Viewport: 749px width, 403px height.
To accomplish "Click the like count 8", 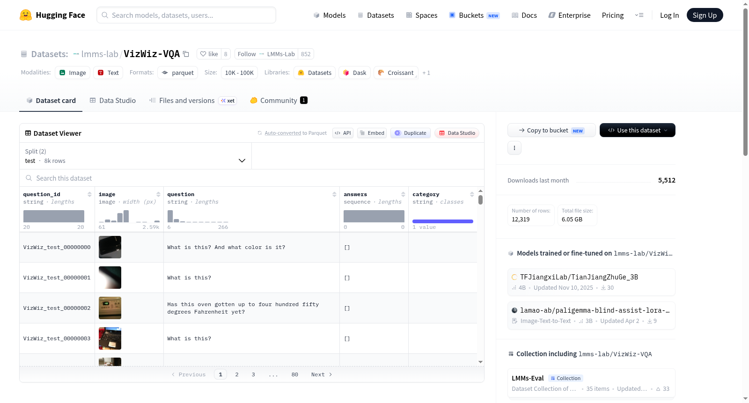I will pyautogui.click(x=226, y=54).
